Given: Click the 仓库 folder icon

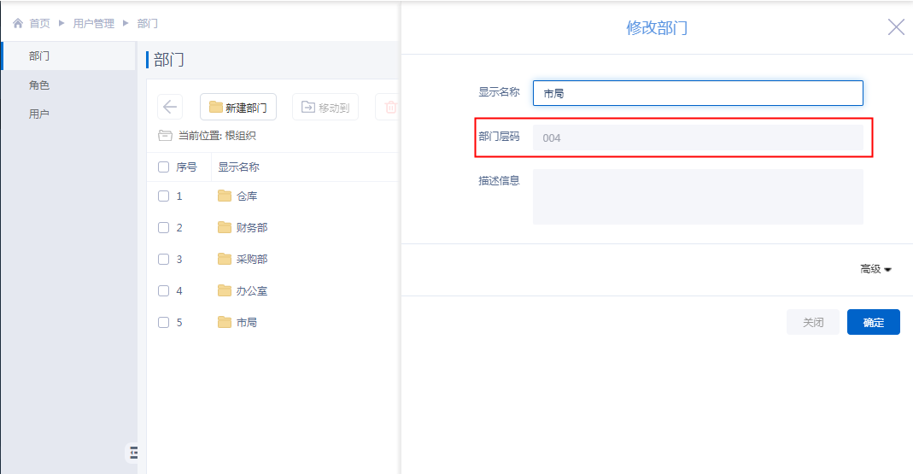Looking at the screenshot, I should 225,196.
